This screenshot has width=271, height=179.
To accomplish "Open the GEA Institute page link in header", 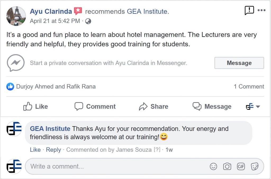I will (x=147, y=12).
